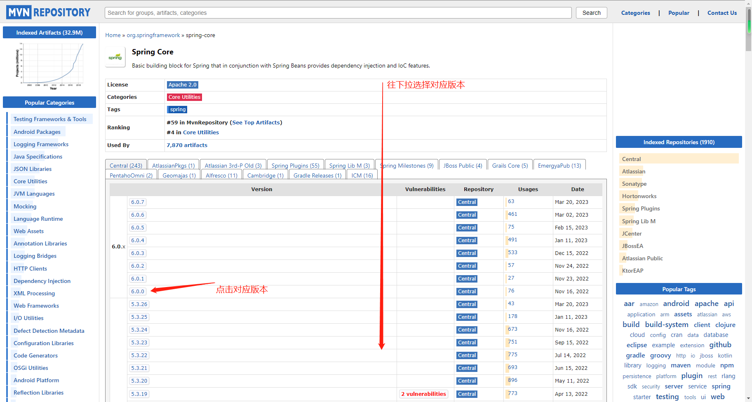Click Central badge in 5.3.22 row
Image resolution: width=752 pixels, height=402 pixels.
point(467,355)
